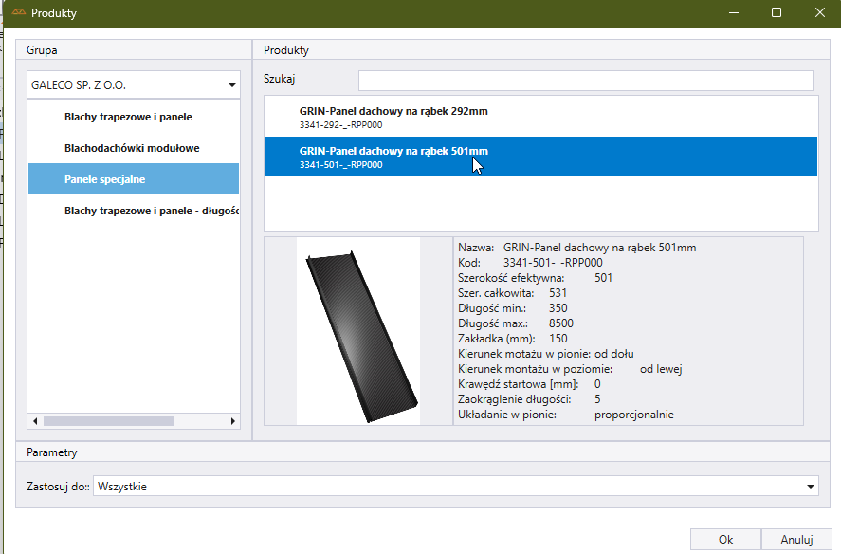Select GRIN-Panel dachowy na rąbek 292mm
The height and width of the screenshot is (554, 841).
pyautogui.click(x=393, y=117)
